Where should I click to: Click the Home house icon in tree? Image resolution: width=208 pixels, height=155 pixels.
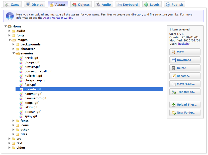pyautogui.click(x=10, y=26)
